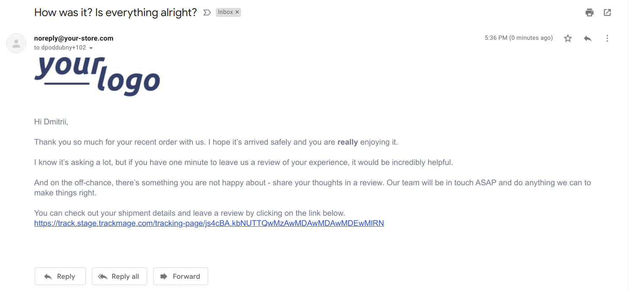Remove the Inbox label with its X
This screenshot has width=629, height=291.
click(x=237, y=12)
